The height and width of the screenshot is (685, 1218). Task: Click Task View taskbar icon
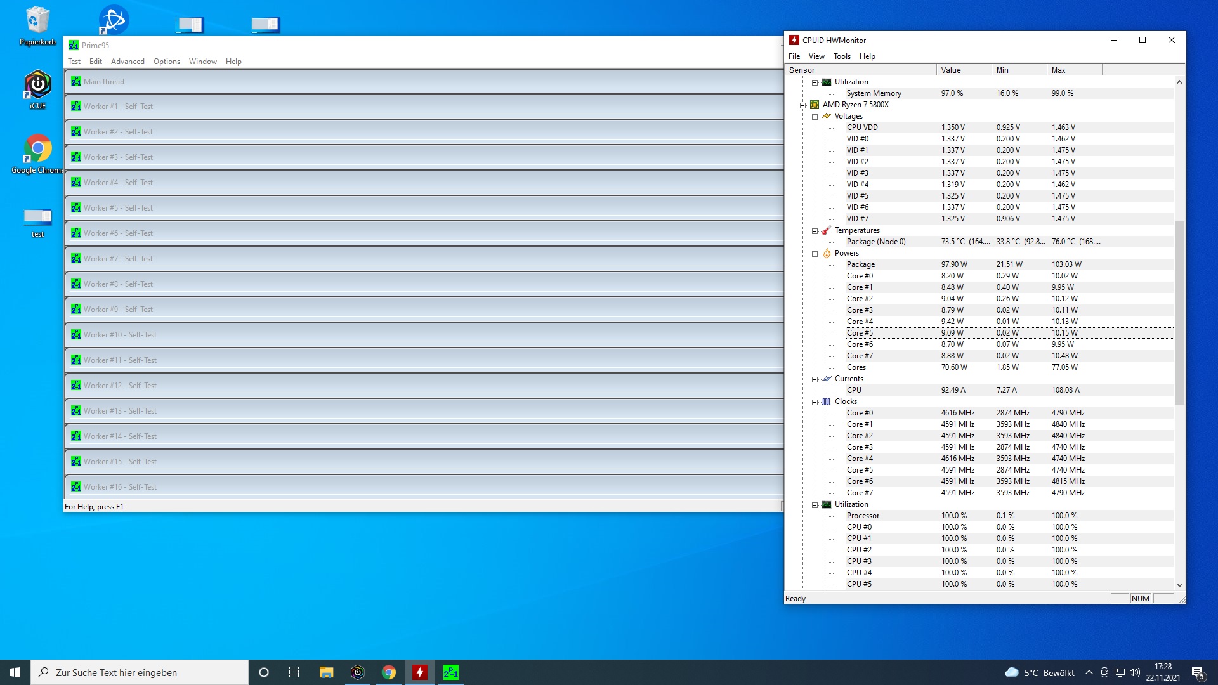(x=294, y=672)
